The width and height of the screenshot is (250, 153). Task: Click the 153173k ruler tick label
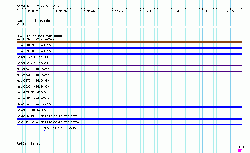coord(62,11)
